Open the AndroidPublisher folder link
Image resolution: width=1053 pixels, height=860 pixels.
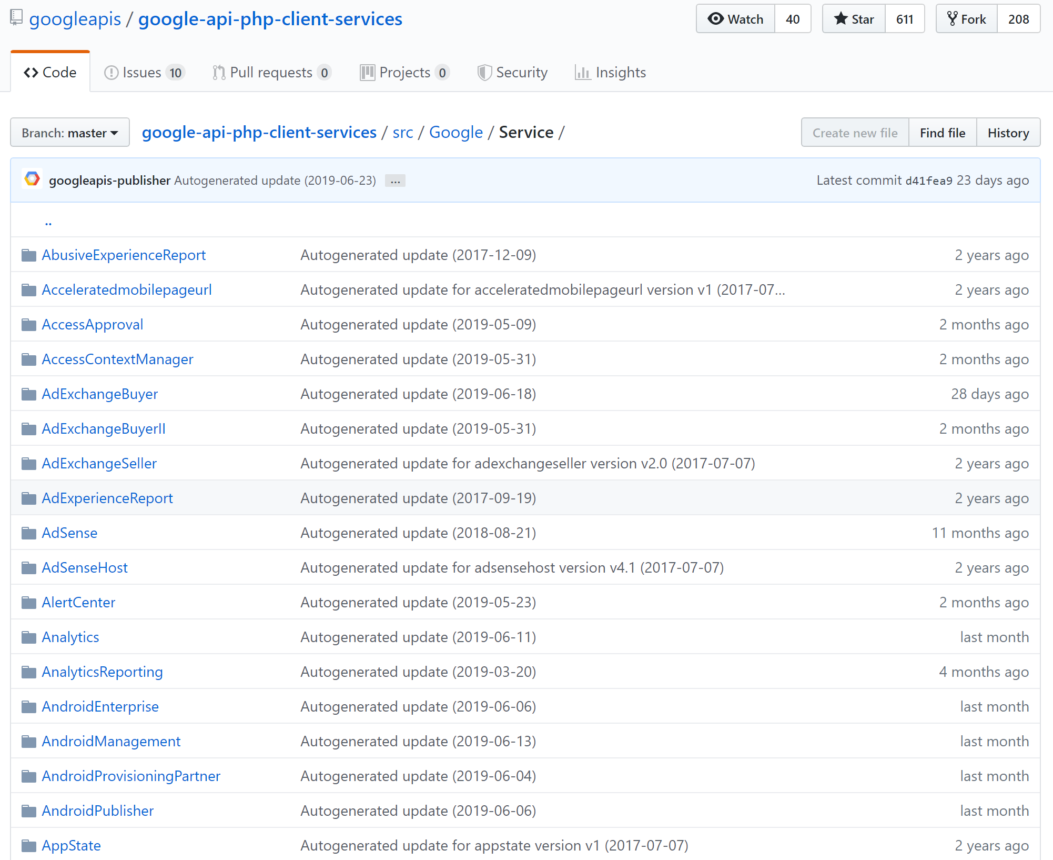pyautogui.click(x=98, y=811)
